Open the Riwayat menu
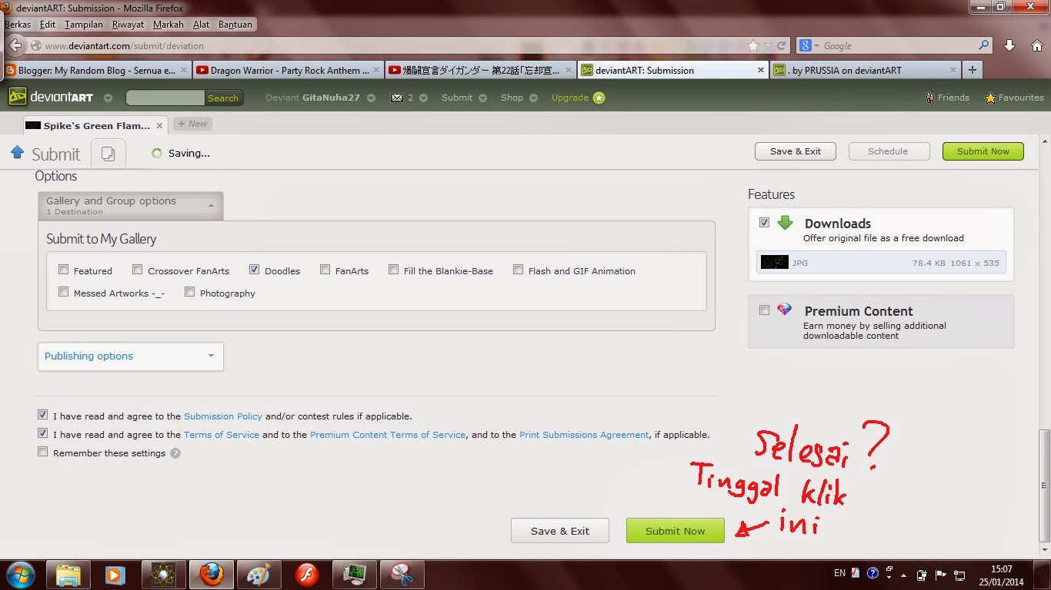1051x590 pixels. (128, 25)
